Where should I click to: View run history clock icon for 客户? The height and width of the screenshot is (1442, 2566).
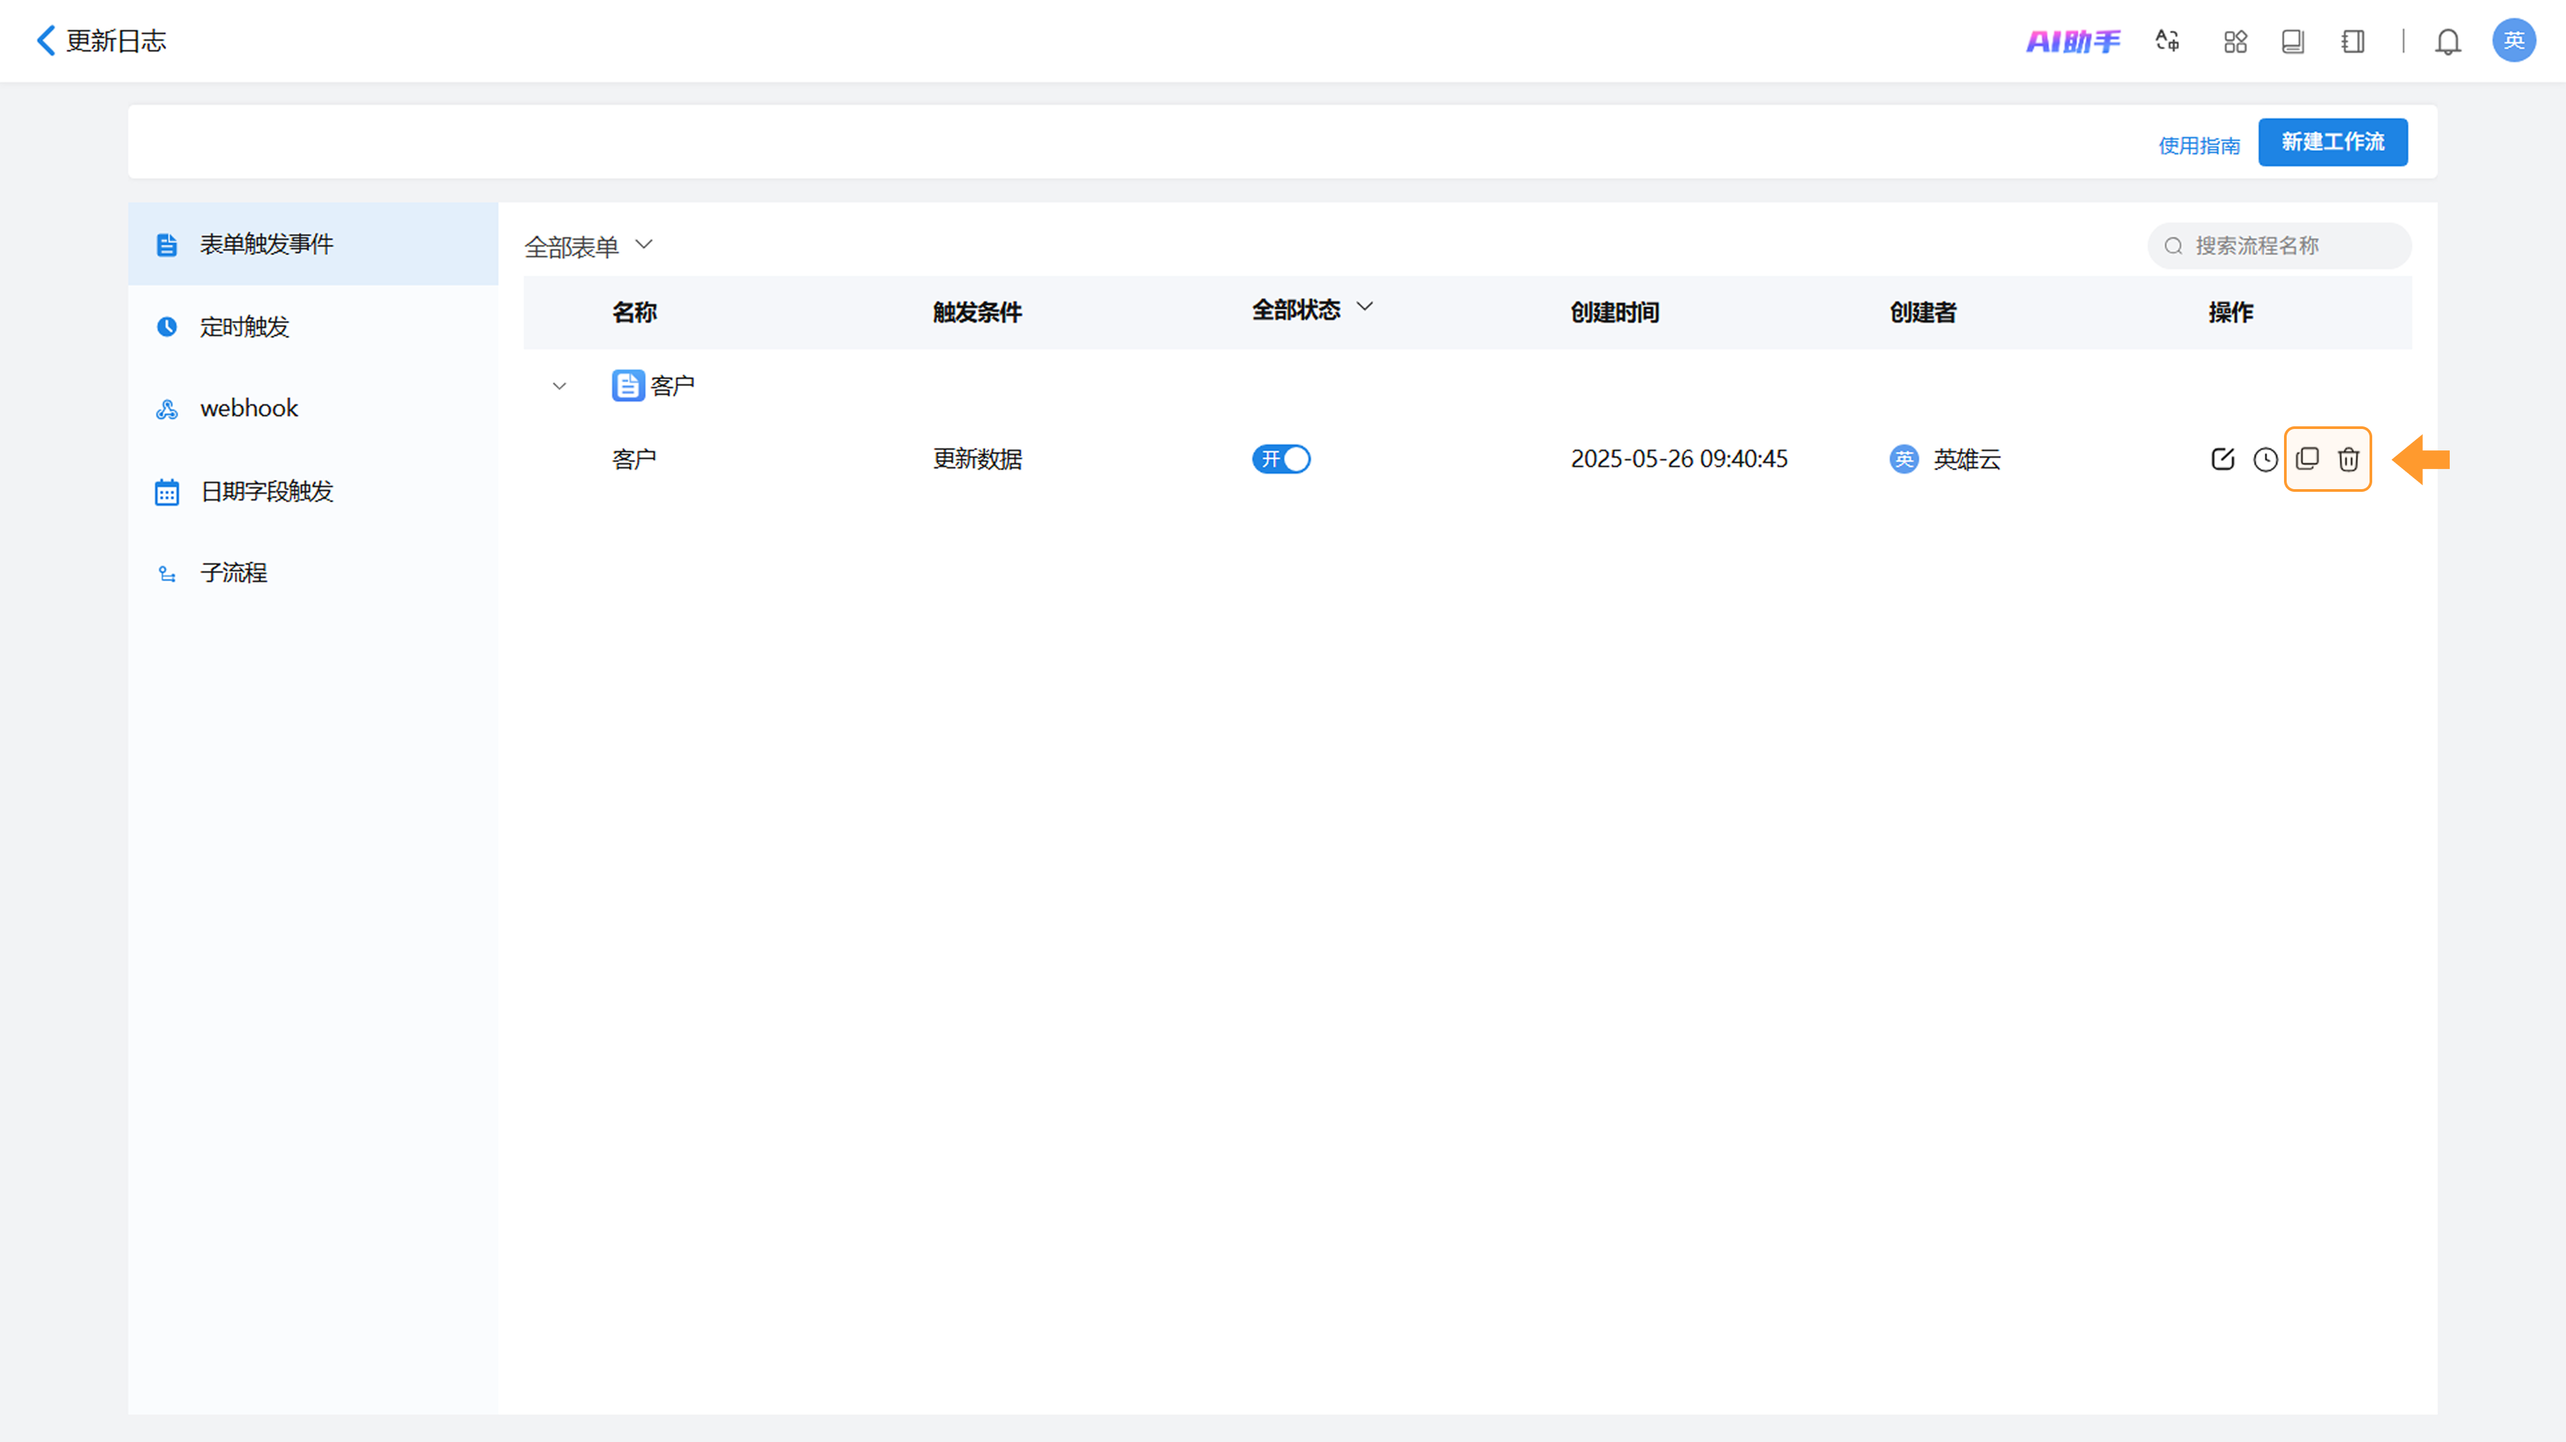click(2265, 459)
